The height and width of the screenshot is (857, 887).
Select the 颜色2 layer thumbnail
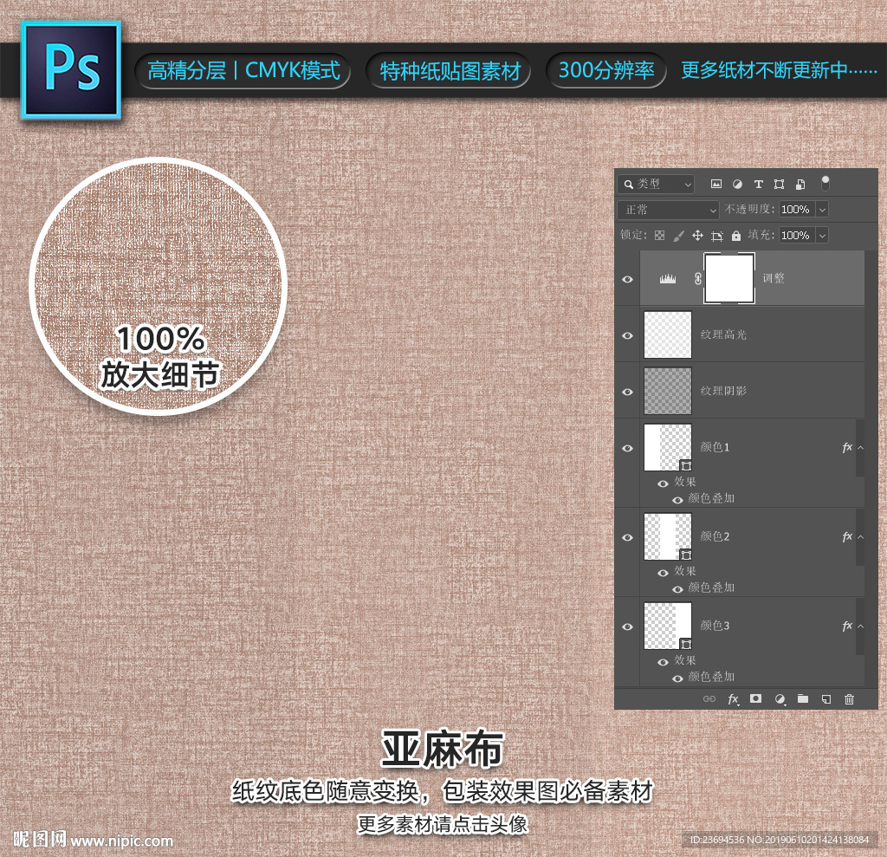(668, 536)
